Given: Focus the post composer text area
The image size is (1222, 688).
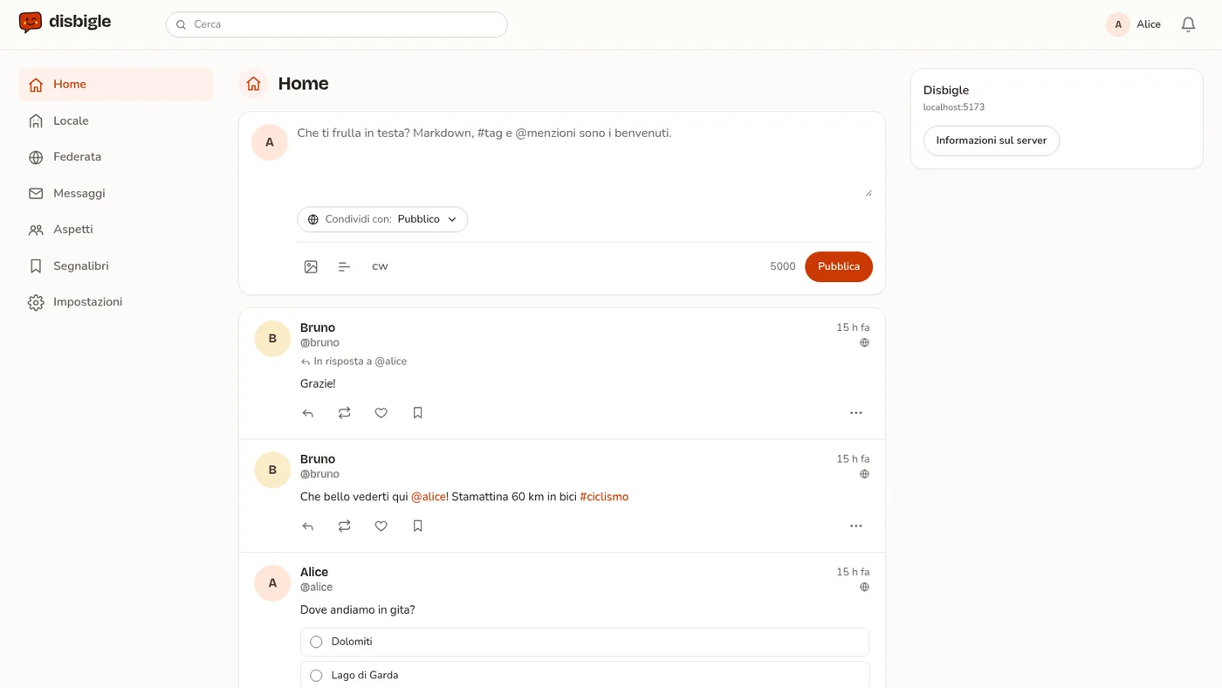Looking at the screenshot, I should pos(584,161).
